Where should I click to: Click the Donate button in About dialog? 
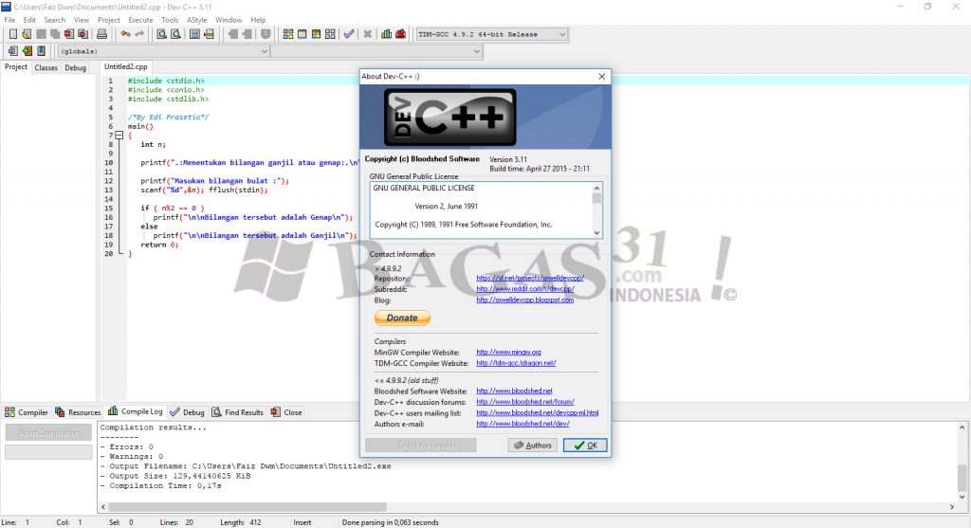402,318
